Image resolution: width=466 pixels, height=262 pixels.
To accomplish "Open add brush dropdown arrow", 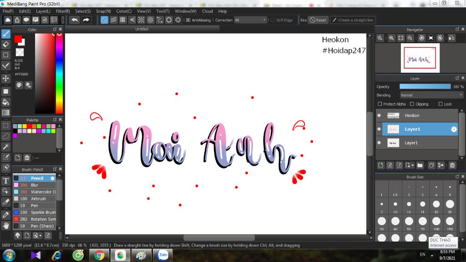I will pyautogui.click(x=41, y=236).
